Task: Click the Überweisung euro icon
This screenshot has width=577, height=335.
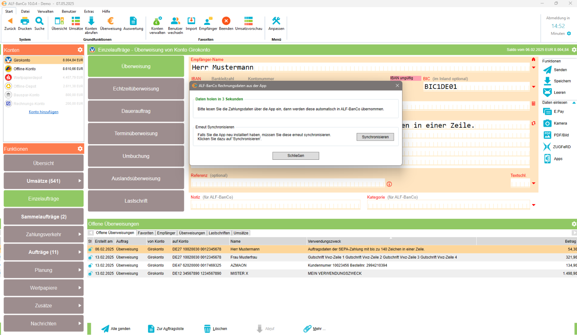Action: click(x=111, y=21)
